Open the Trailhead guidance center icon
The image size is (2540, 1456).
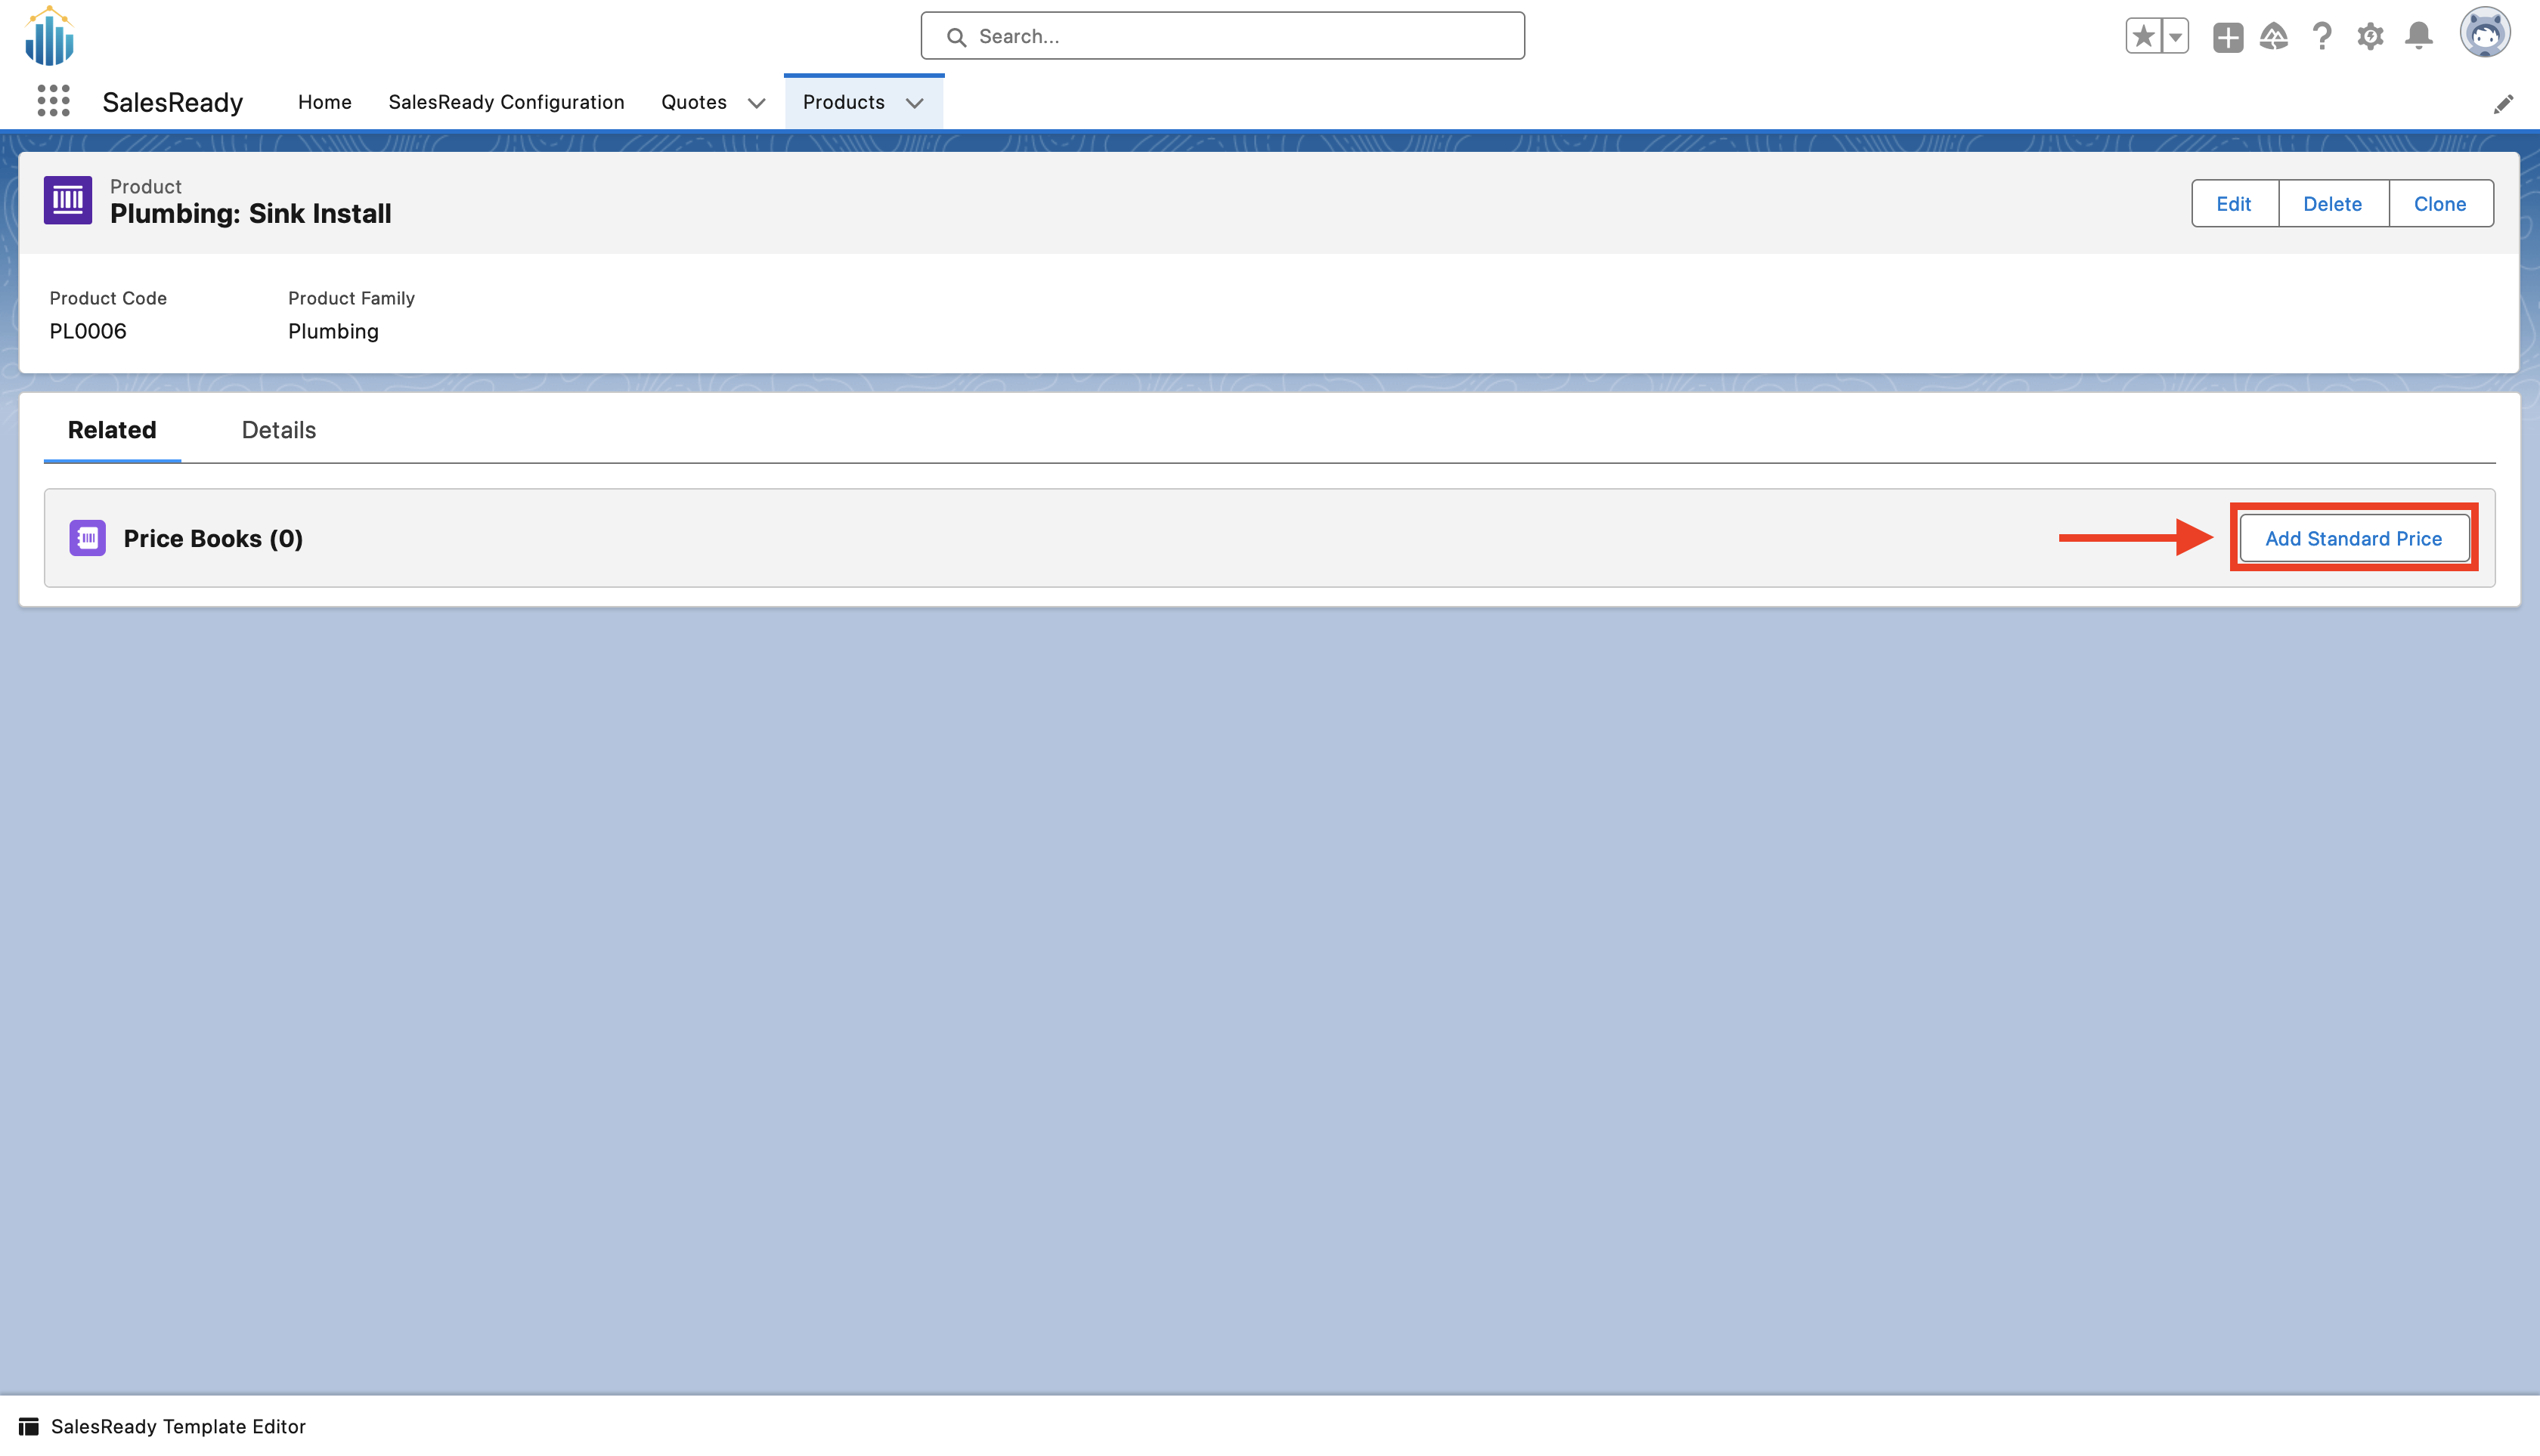tap(2273, 36)
